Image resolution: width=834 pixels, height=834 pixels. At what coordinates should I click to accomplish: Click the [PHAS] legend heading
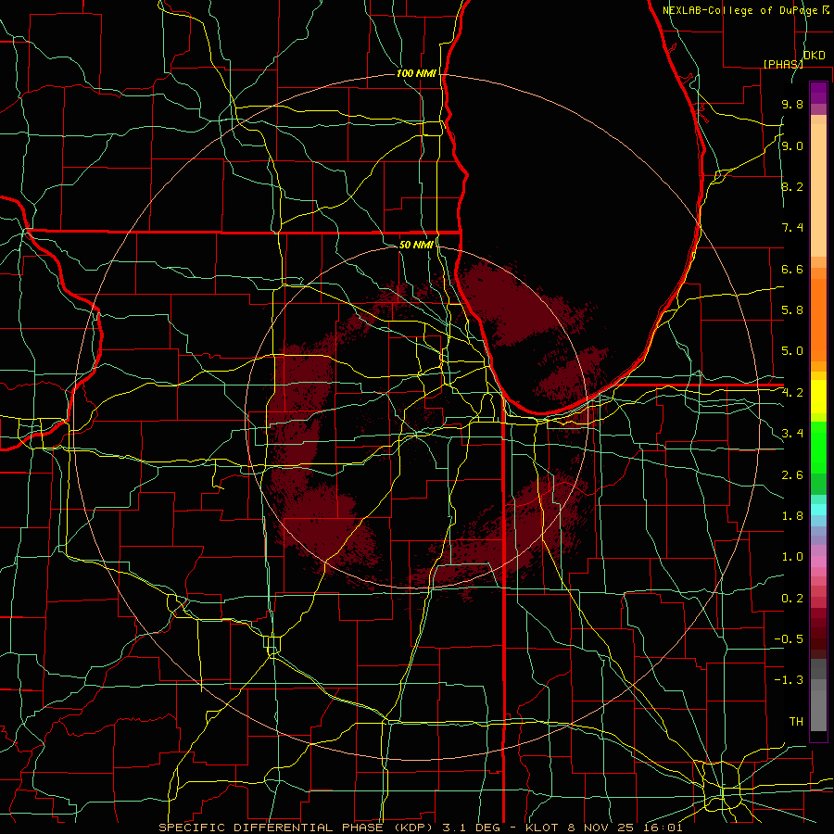click(783, 64)
